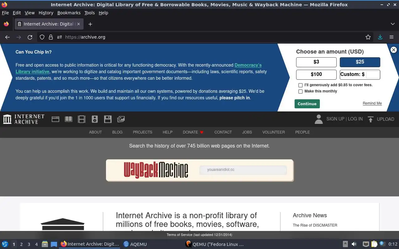Open the Software floppy disk icon

click(108, 119)
